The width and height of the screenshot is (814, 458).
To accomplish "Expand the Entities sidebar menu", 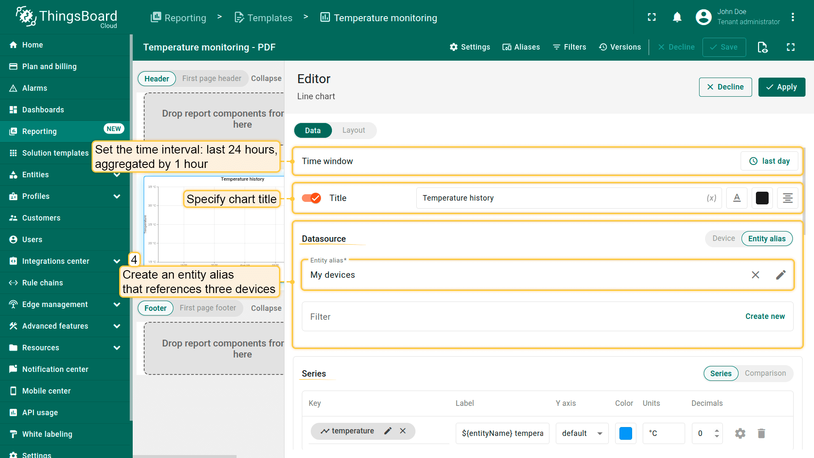I will click(x=117, y=175).
